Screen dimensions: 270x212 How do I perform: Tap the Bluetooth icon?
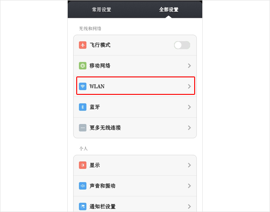(83, 107)
